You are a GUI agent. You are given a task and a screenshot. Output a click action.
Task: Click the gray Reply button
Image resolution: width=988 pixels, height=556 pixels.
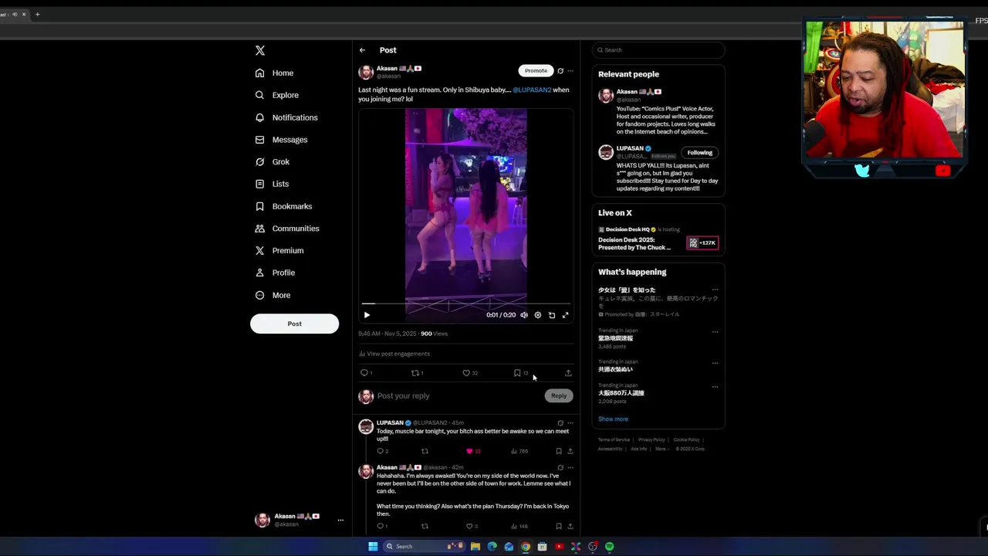559,396
